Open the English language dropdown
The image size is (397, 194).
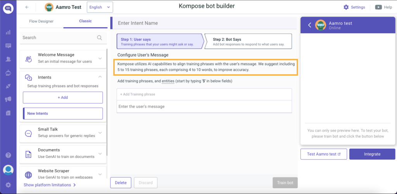pos(100,7)
